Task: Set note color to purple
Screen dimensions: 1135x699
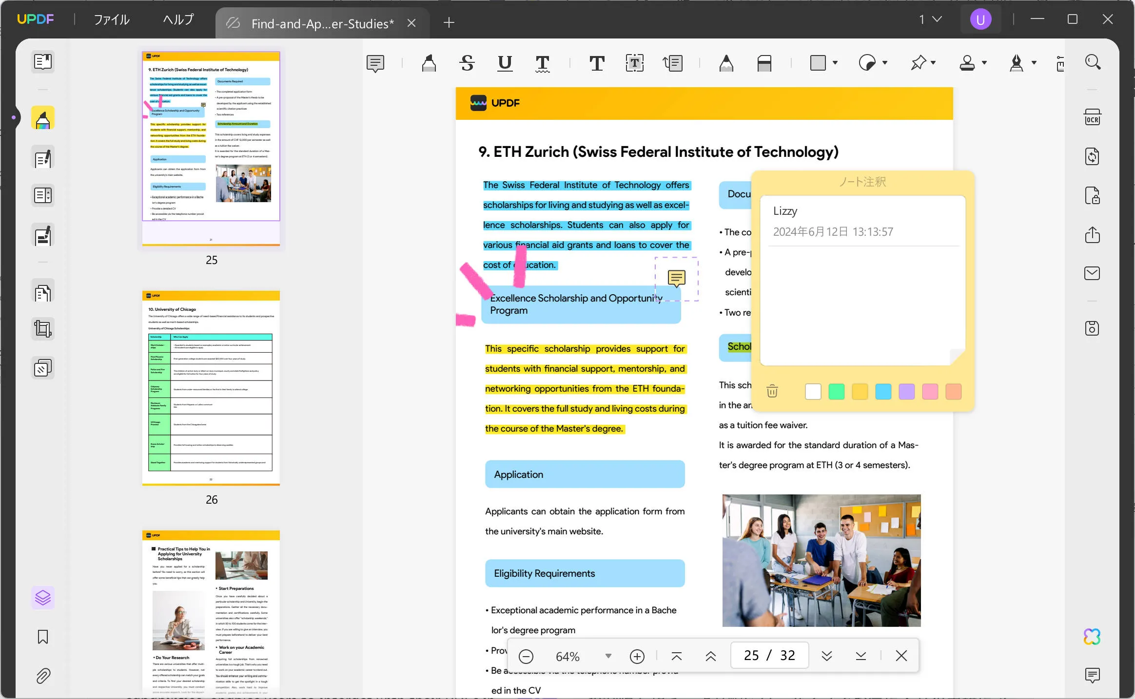Action: (x=907, y=392)
